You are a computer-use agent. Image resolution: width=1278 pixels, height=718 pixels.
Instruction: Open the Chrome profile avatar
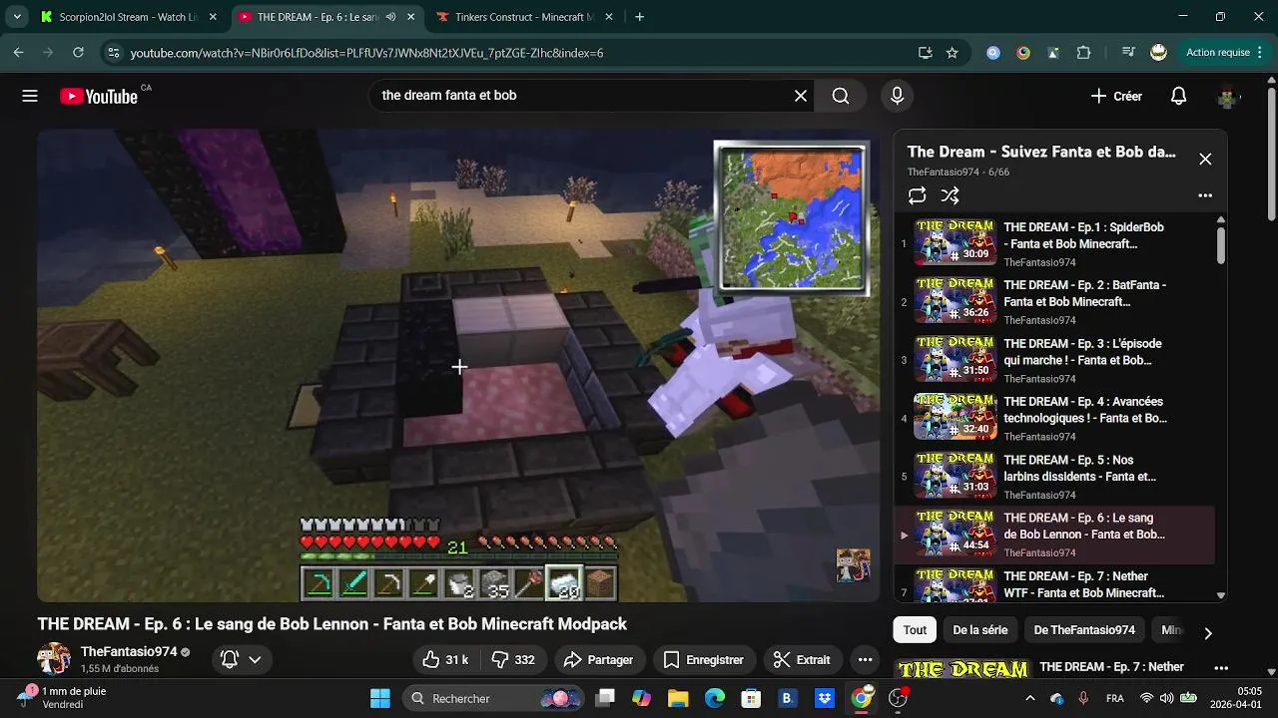(1158, 53)
